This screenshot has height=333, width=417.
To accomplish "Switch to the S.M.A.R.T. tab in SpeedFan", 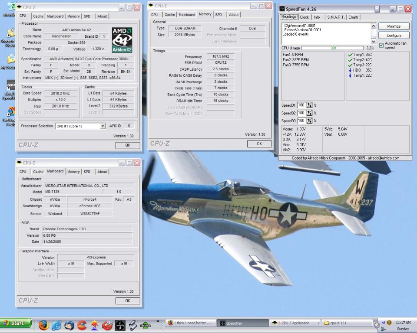I will tap(336, 17).
